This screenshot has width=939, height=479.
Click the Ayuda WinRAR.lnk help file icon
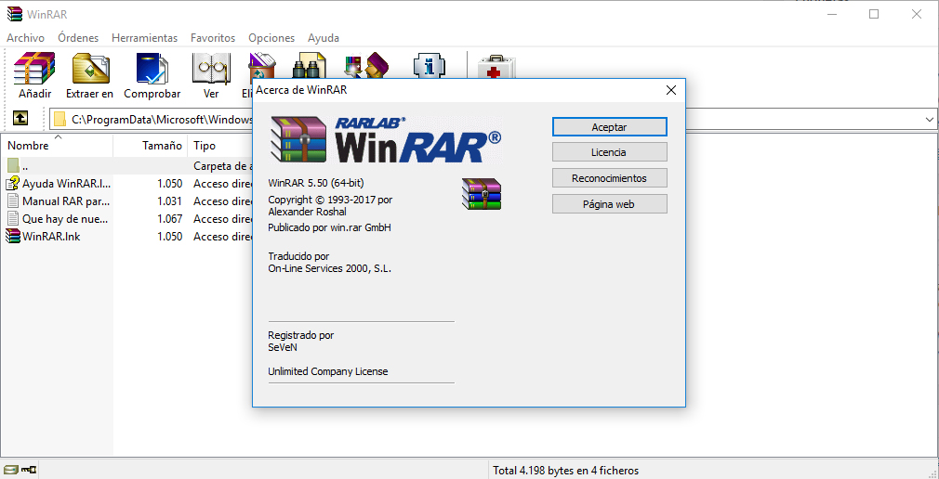(13, 183)
